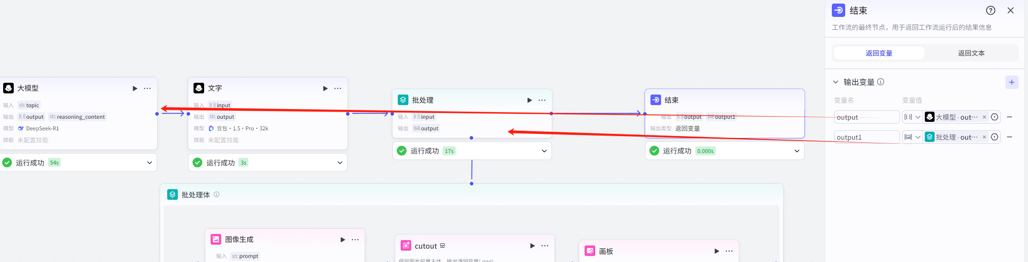This screenshot has height=262, width=1028.
Task: Open more options on 画板 node
Action: pos(729,251)
